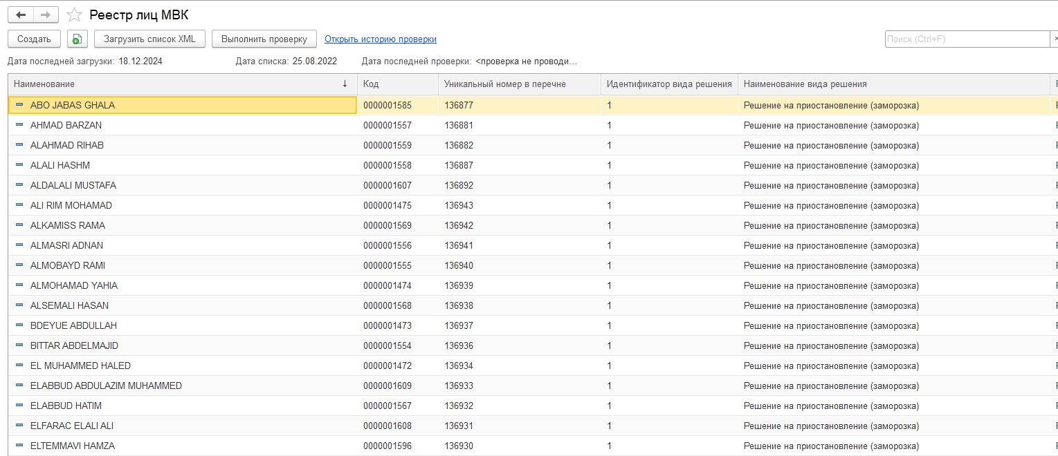The width and height of the screenshot is (1058, 456).
Task: Click row icon beside ALMASRI ADNAN
Action: 19,245
